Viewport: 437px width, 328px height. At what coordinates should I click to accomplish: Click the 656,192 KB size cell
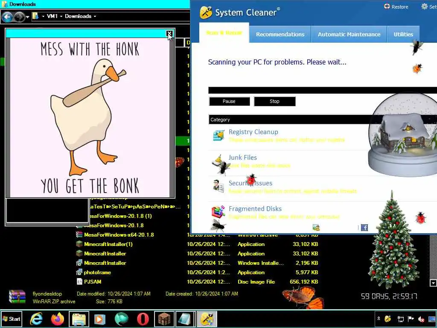[x=304, y=282]
